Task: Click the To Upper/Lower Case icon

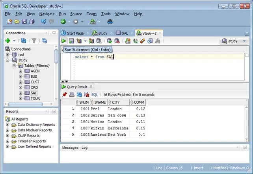Action: [x=135, y=41]
